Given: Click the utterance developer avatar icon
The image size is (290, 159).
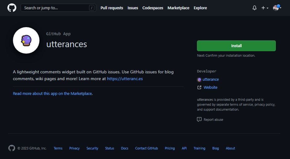Looking at the screenshot, I should click(x=199, y=80).
